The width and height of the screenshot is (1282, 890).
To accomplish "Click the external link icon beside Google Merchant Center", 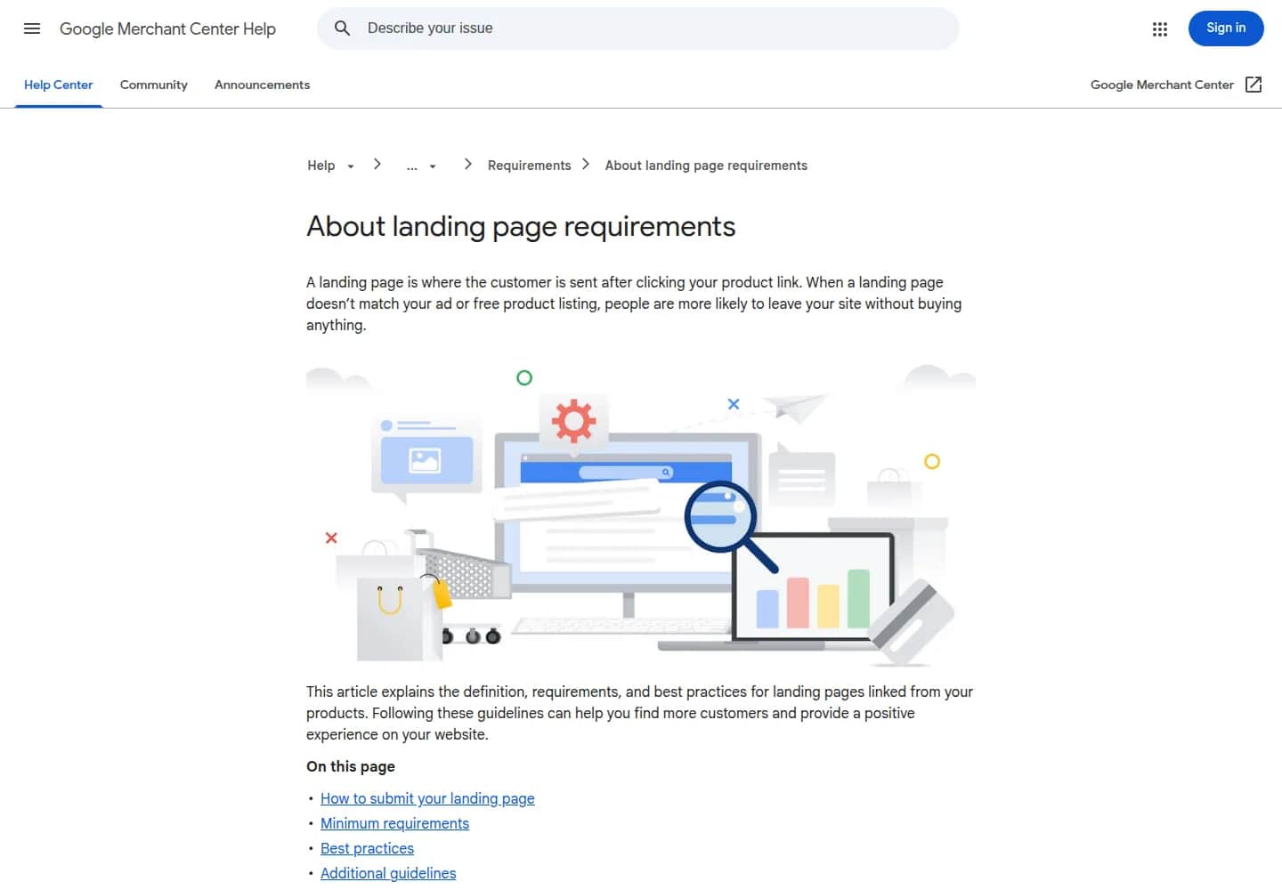I will tap(1254, 85).
